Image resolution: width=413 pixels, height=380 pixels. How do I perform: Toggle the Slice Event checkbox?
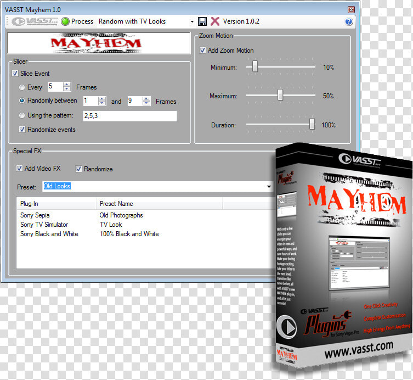[15, 74]
